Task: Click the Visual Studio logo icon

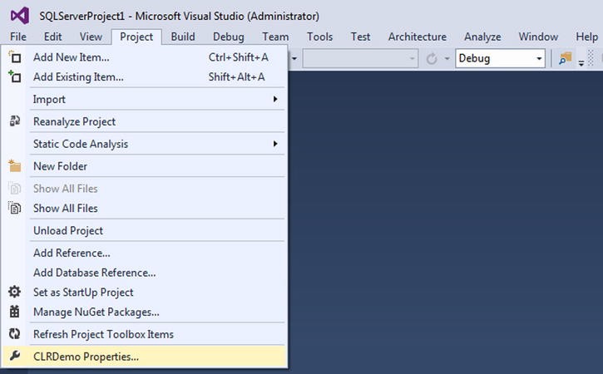Action: point(20,16)
